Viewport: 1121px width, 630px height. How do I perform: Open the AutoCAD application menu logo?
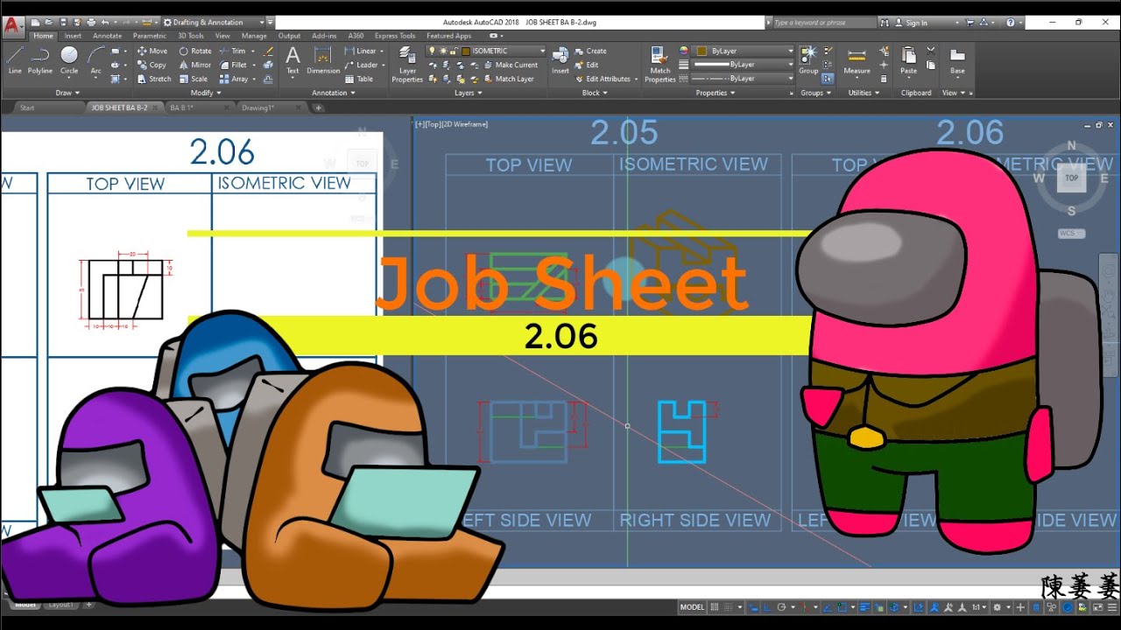pyautogui.click(x=11, y=24)
